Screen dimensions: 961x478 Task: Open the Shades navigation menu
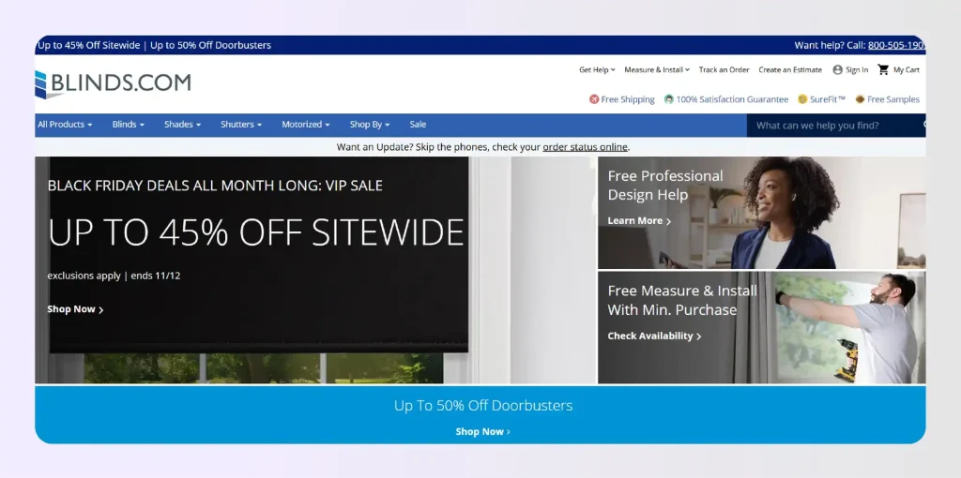point(182,125)
